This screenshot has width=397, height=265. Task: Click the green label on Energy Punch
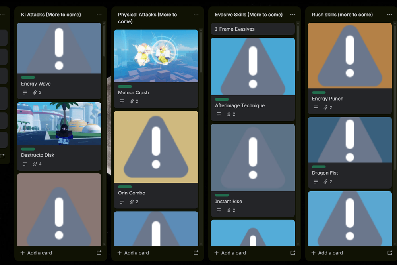319,92
